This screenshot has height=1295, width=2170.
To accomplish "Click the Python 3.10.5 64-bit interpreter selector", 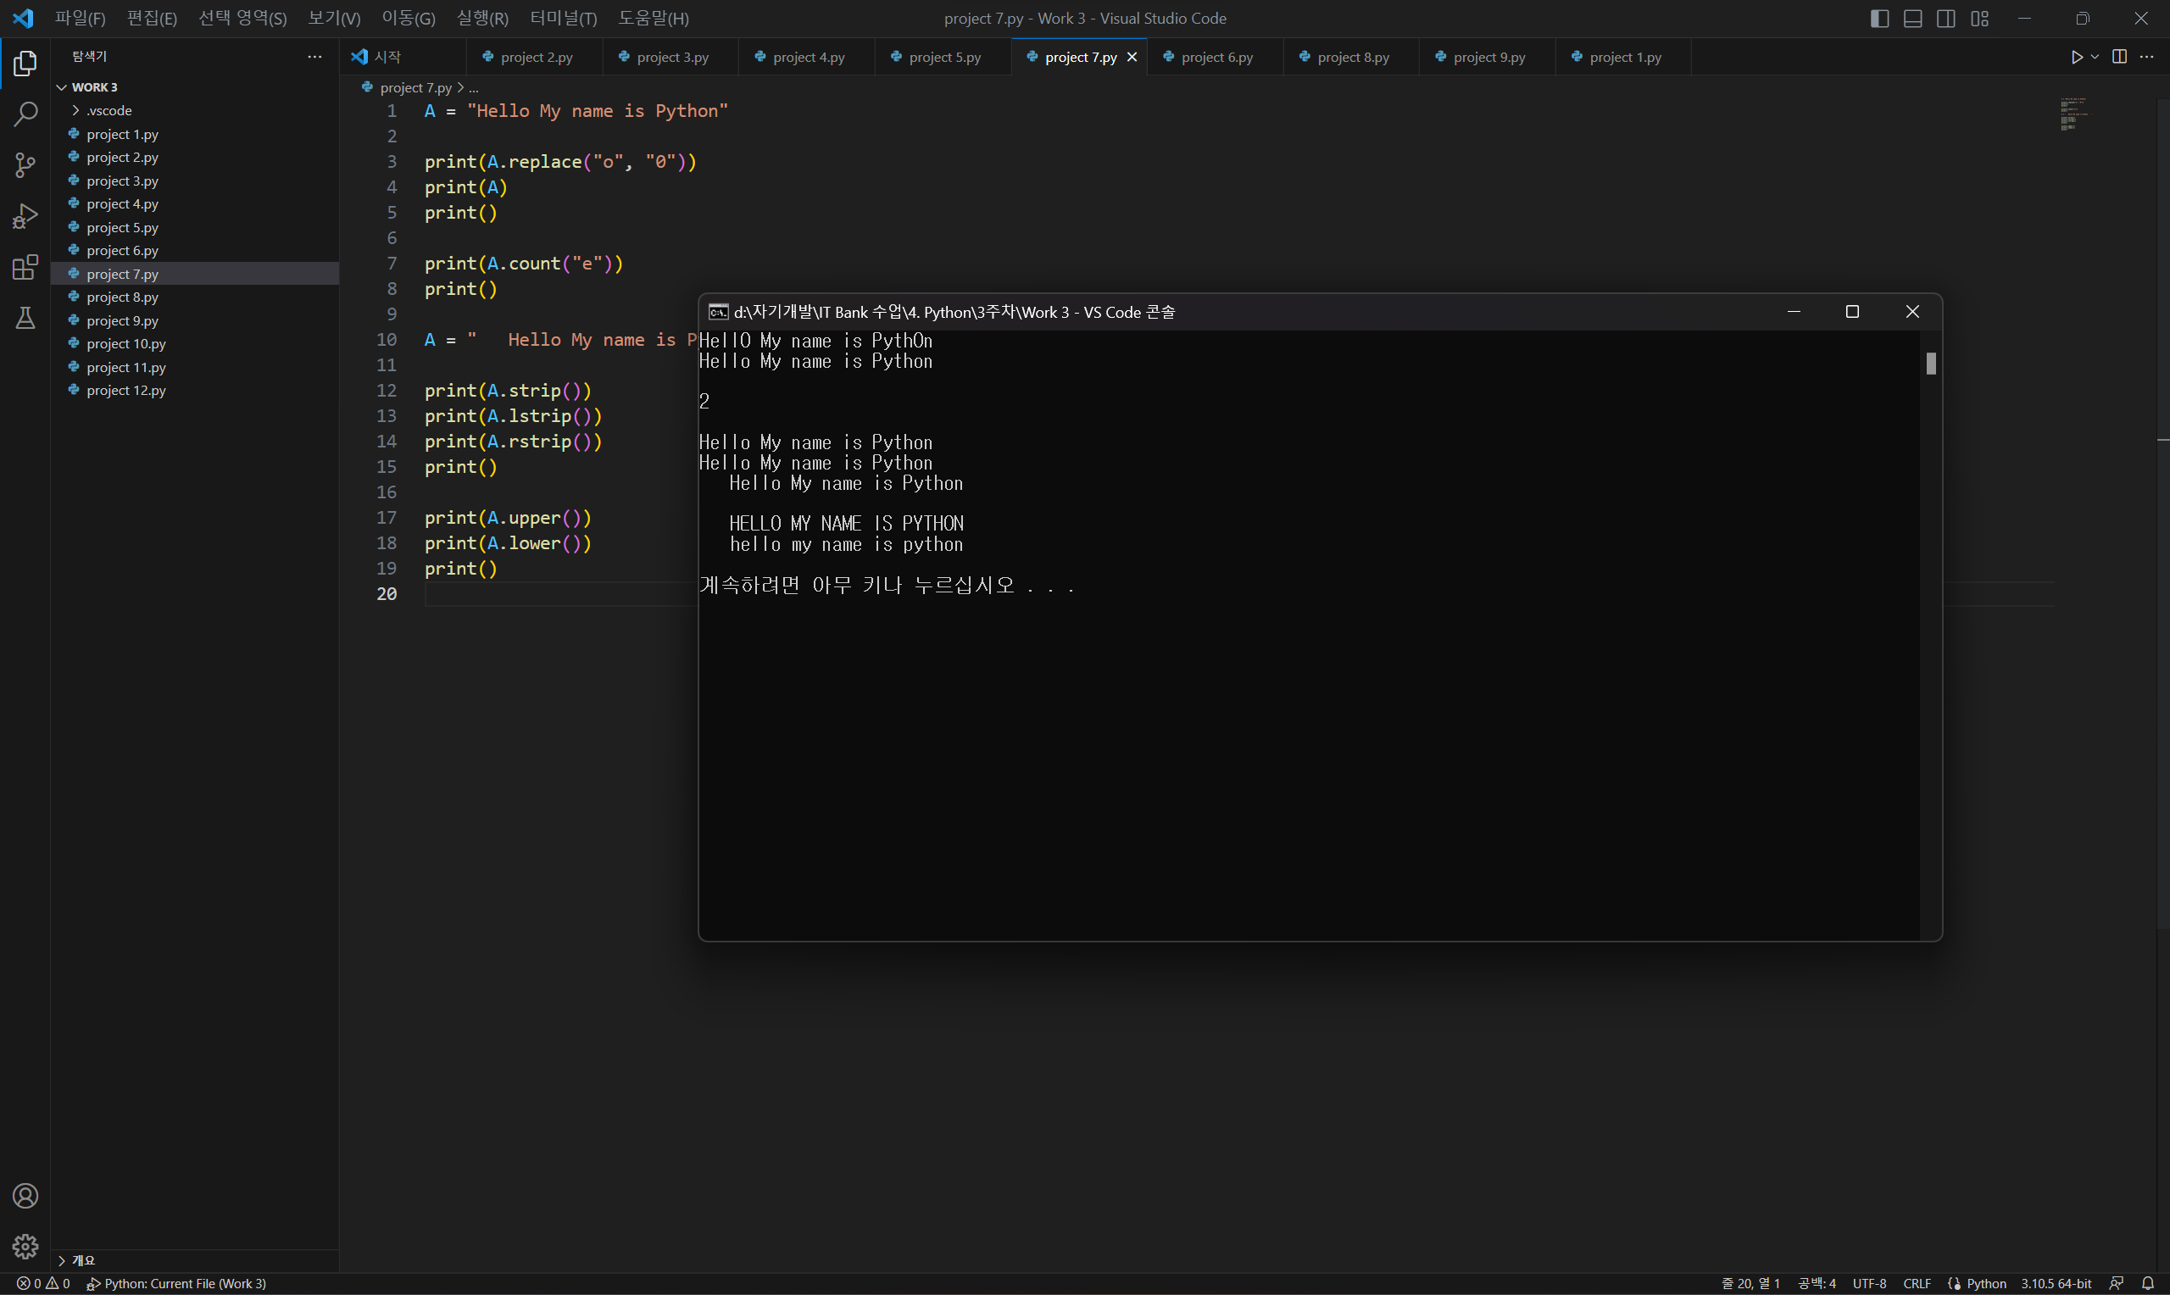I will tap(2056, 1283).
